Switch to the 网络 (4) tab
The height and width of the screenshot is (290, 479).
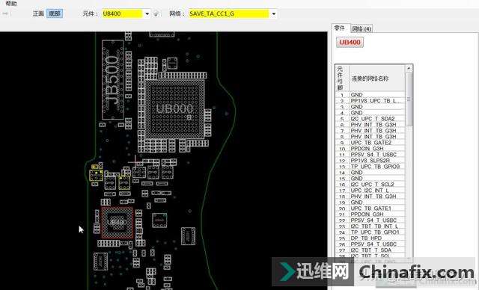click(361, 28)
